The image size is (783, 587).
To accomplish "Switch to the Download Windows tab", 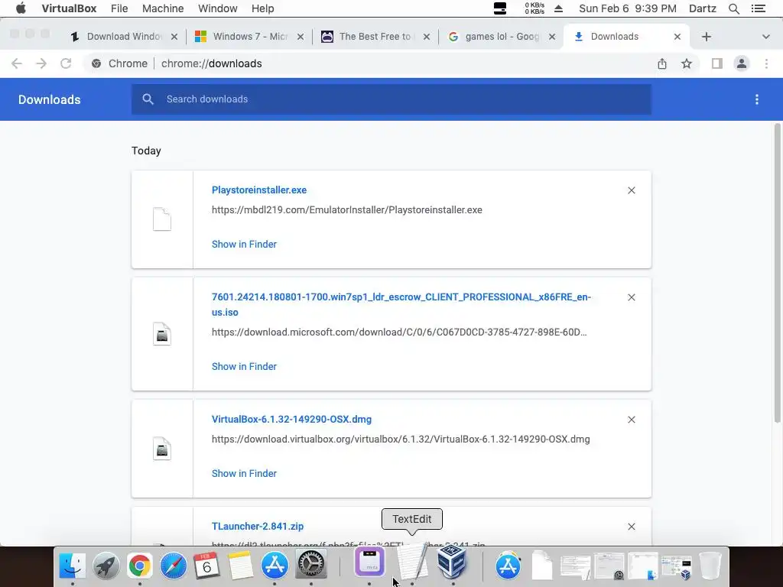I will 122,37.
